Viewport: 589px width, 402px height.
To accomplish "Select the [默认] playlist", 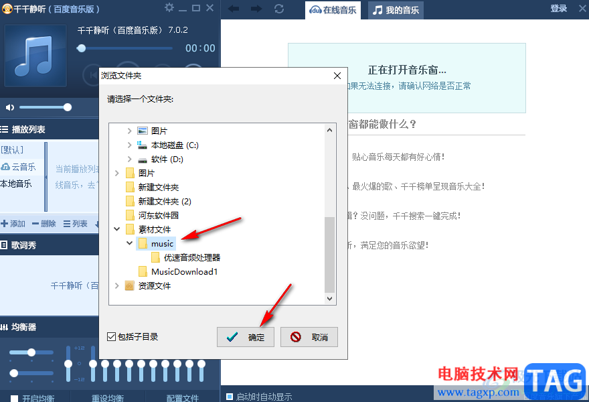I will pyautogui.click(x=12, y=150).
